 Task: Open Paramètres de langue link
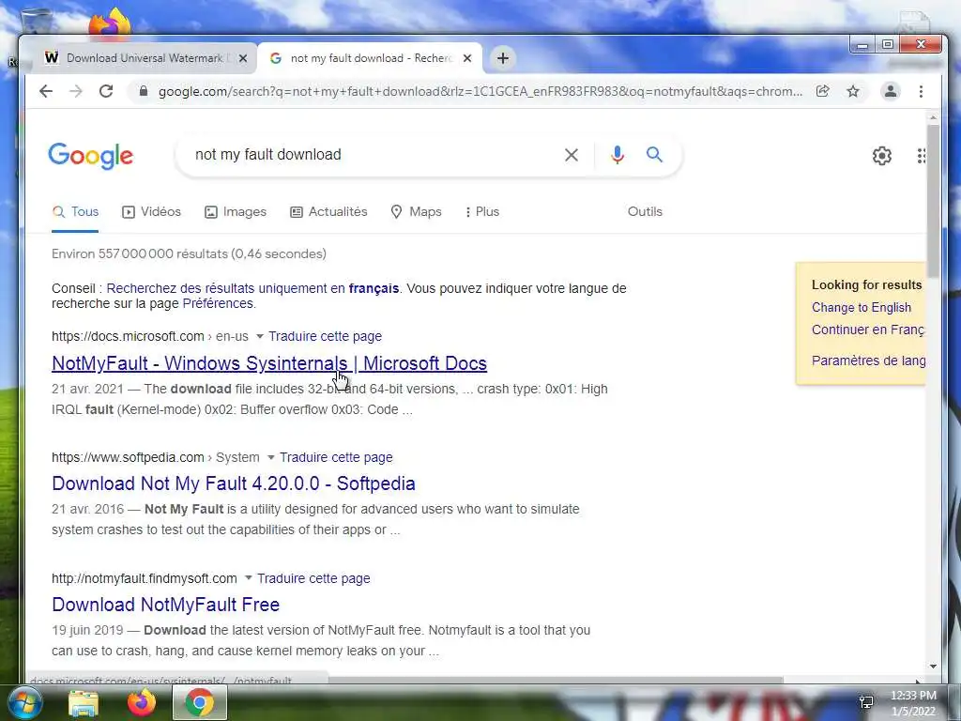point(868,360)
